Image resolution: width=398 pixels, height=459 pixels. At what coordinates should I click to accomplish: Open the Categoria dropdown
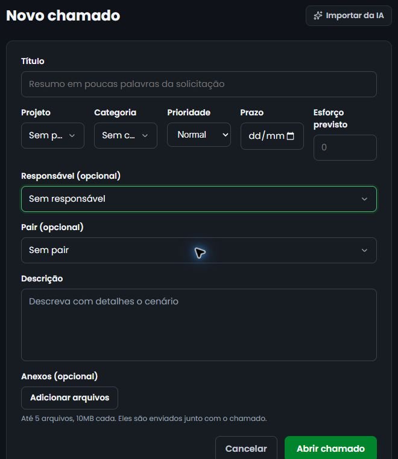click(x=125, y=135)
